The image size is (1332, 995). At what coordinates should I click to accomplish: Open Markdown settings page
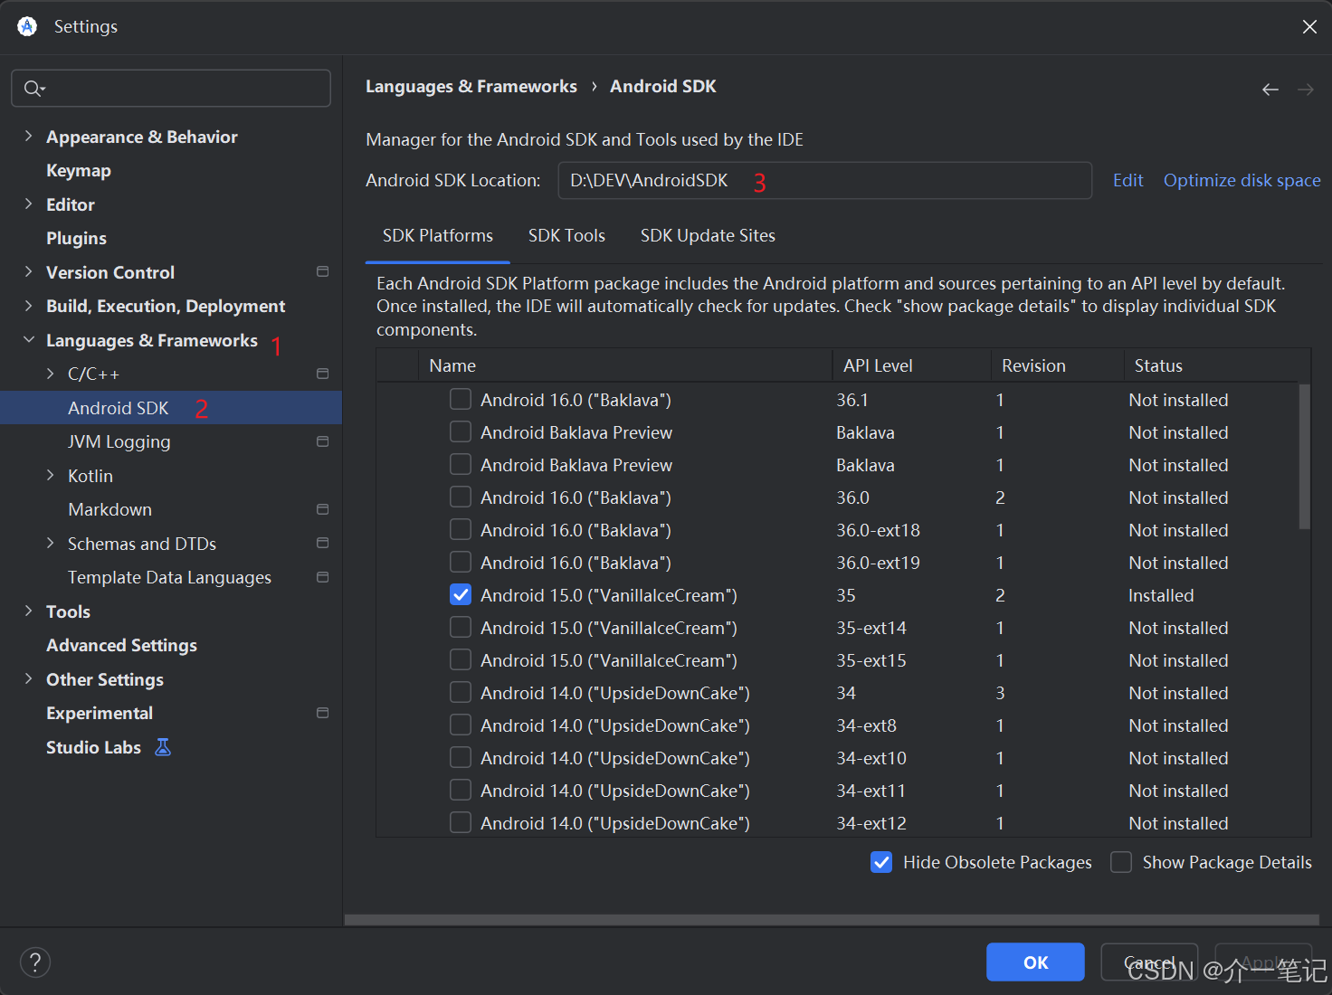(x=109, y=509)
